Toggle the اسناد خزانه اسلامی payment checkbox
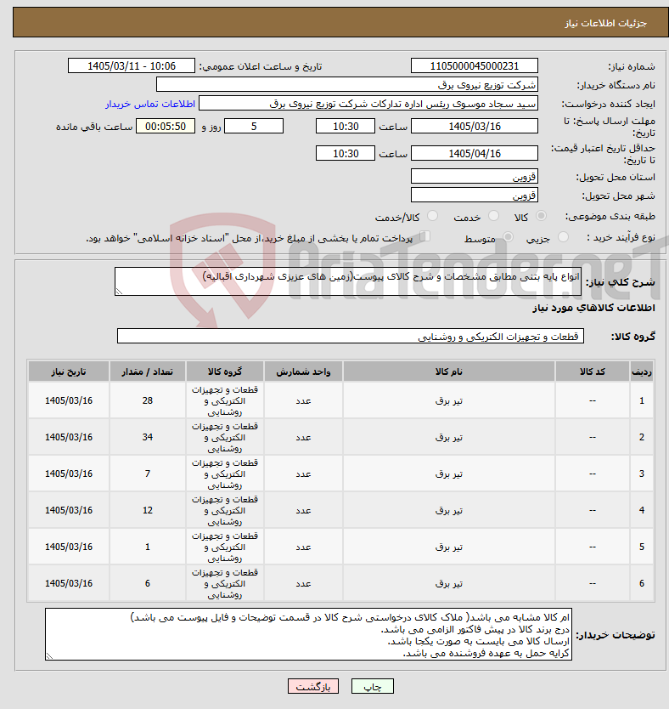The height and width of the screenshot is (709, 669). click(x=424, y=236)
